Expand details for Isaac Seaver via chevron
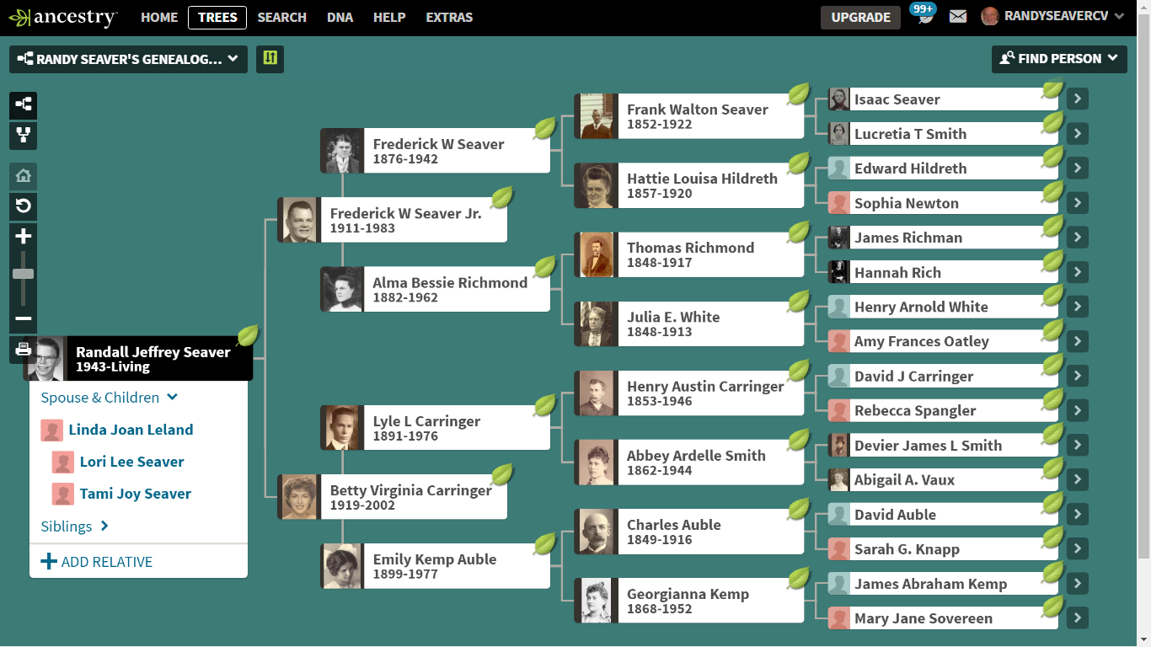This screenshot has height=647, width=1151. tap(1077, 99)
